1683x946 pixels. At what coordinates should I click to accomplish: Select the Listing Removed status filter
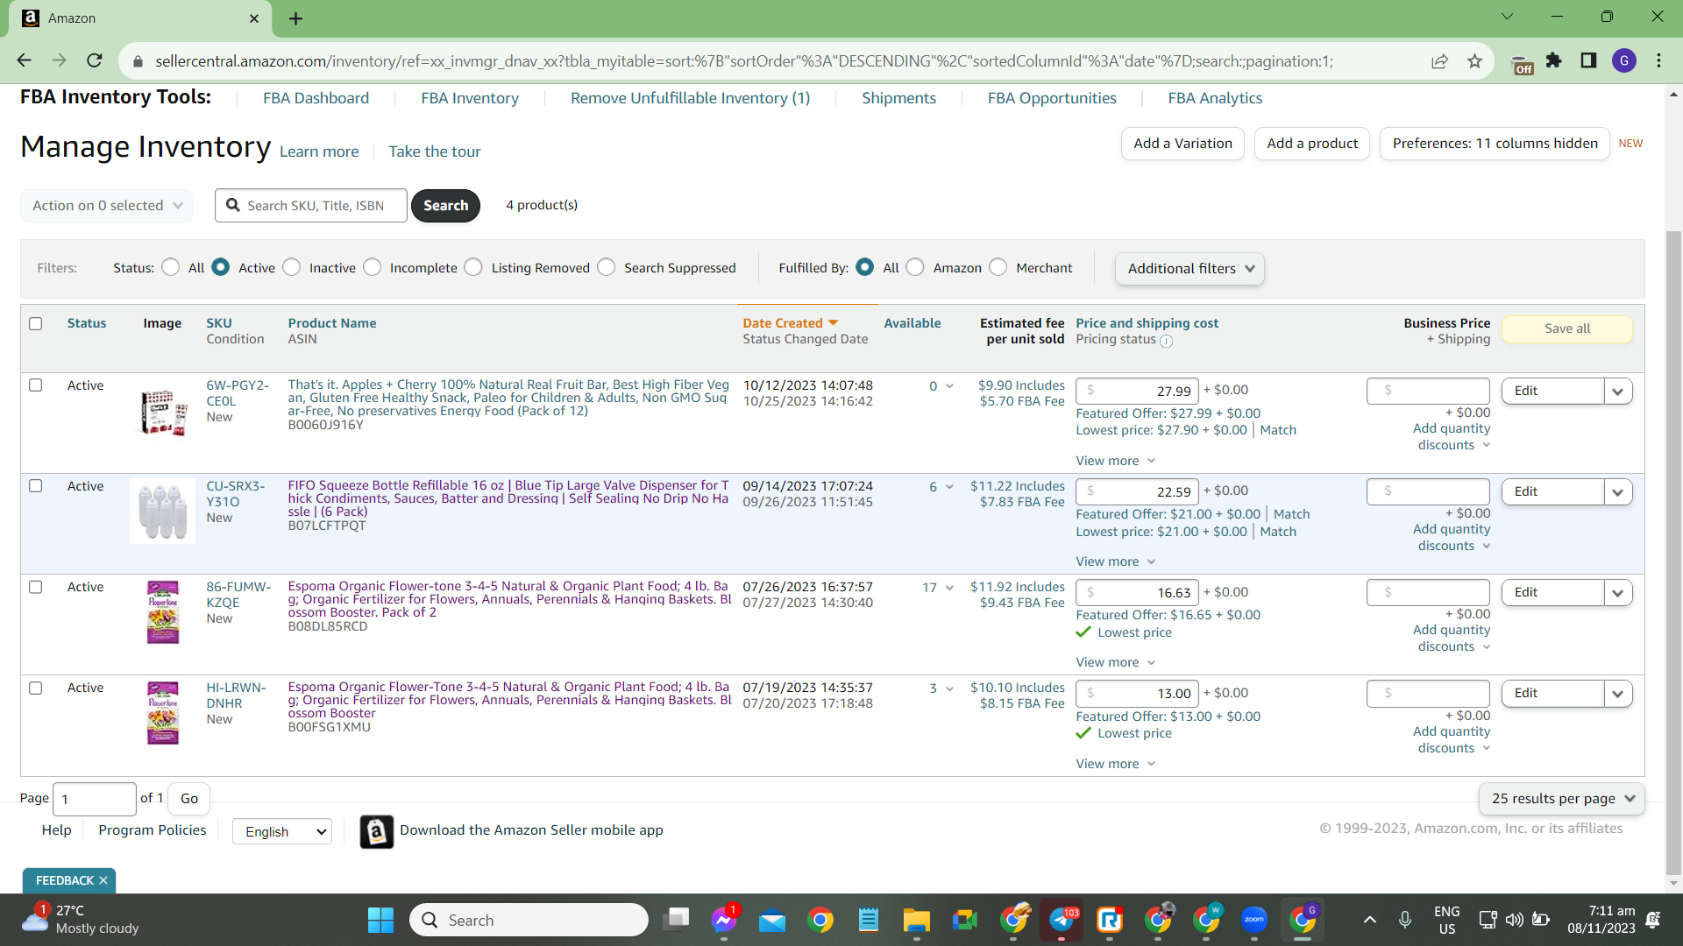(x=474, y=267)
